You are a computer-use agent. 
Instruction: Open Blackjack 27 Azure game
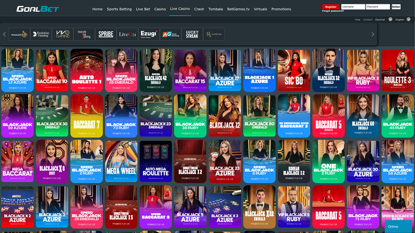[225, 70]
